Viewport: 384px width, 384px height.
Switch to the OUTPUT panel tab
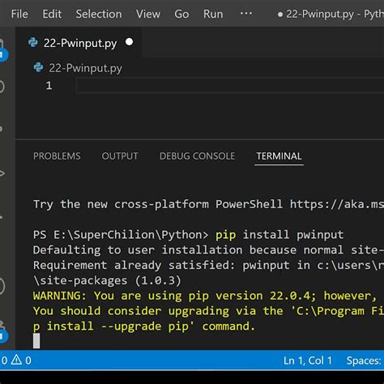point(120,156)
